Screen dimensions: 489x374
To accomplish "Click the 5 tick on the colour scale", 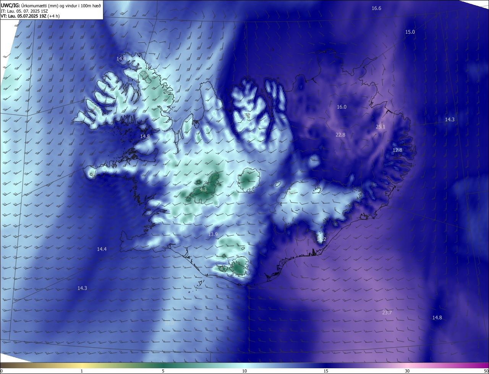I will [x=163, y=371].
